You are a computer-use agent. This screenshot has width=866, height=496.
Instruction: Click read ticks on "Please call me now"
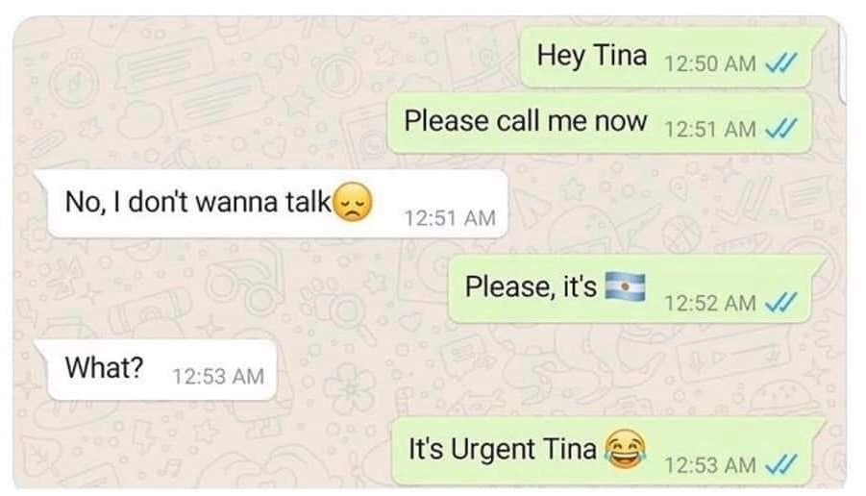pyautogui.click(x=780, y=129)
